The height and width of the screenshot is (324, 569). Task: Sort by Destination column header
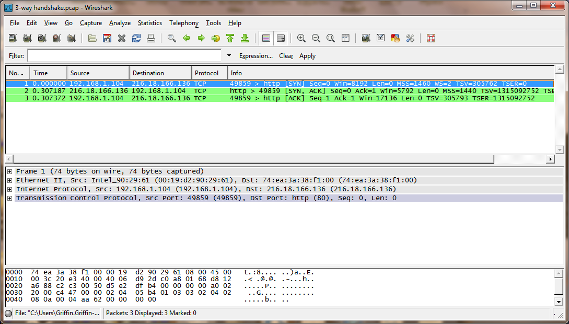[x=160, y=73]
